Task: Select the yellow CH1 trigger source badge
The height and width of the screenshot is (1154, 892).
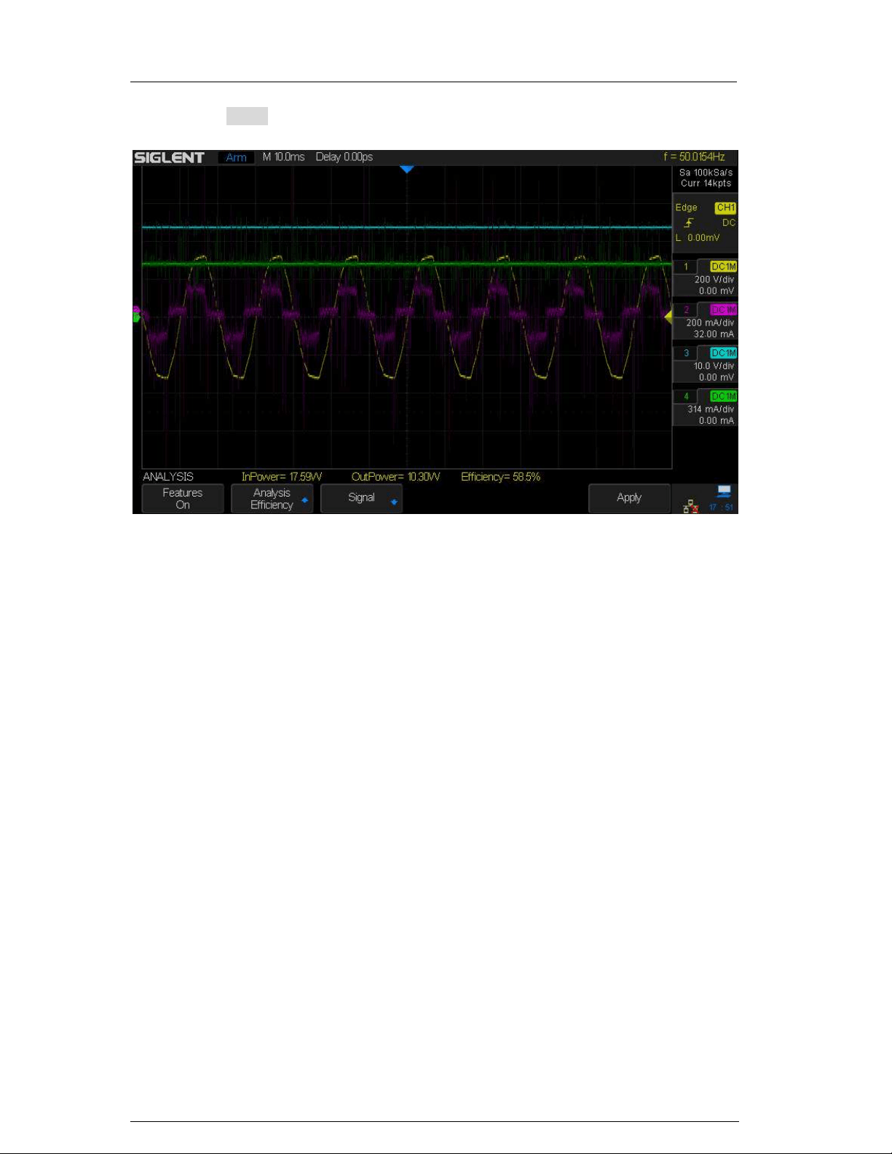Action: click(725, 208)
